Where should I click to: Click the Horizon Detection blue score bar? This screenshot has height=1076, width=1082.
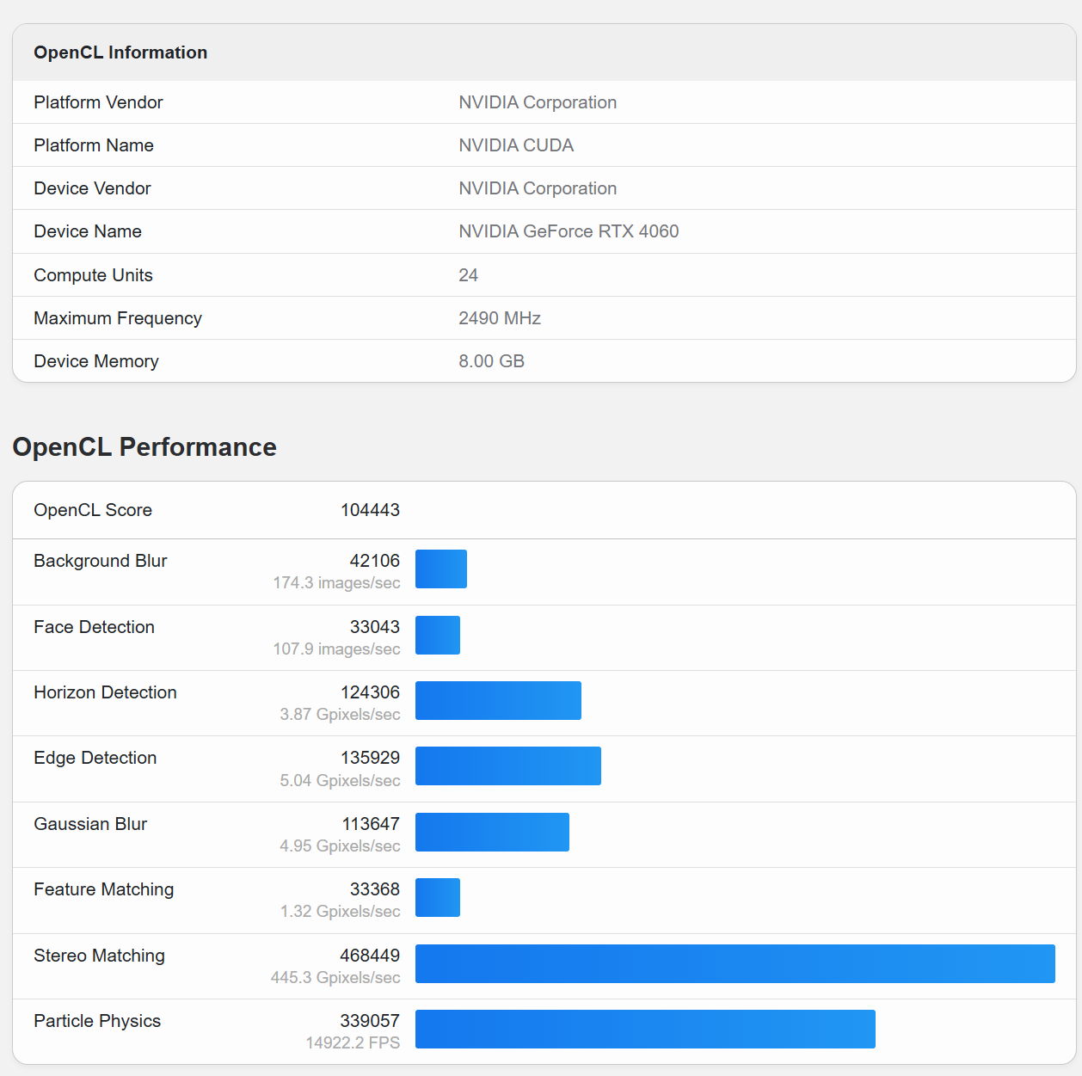click(498, 700)
